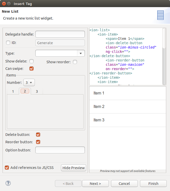170x191 pixels.
Task: Click the help question mark icon
Action: click(x=8, y=183)
